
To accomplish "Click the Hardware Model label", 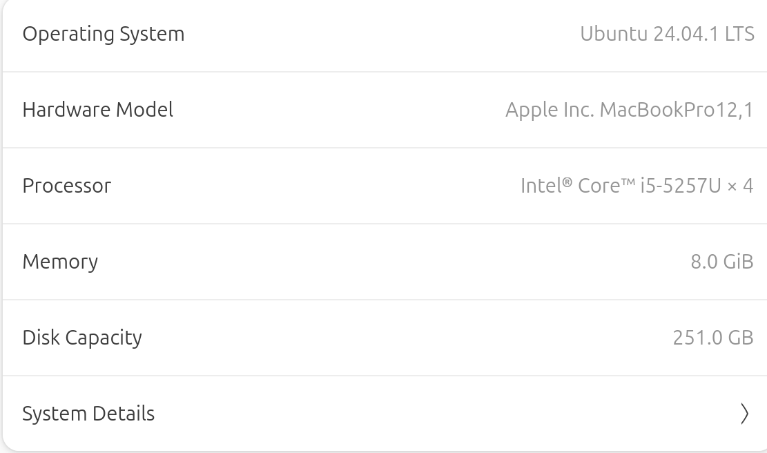I will (x=97, y=110).
